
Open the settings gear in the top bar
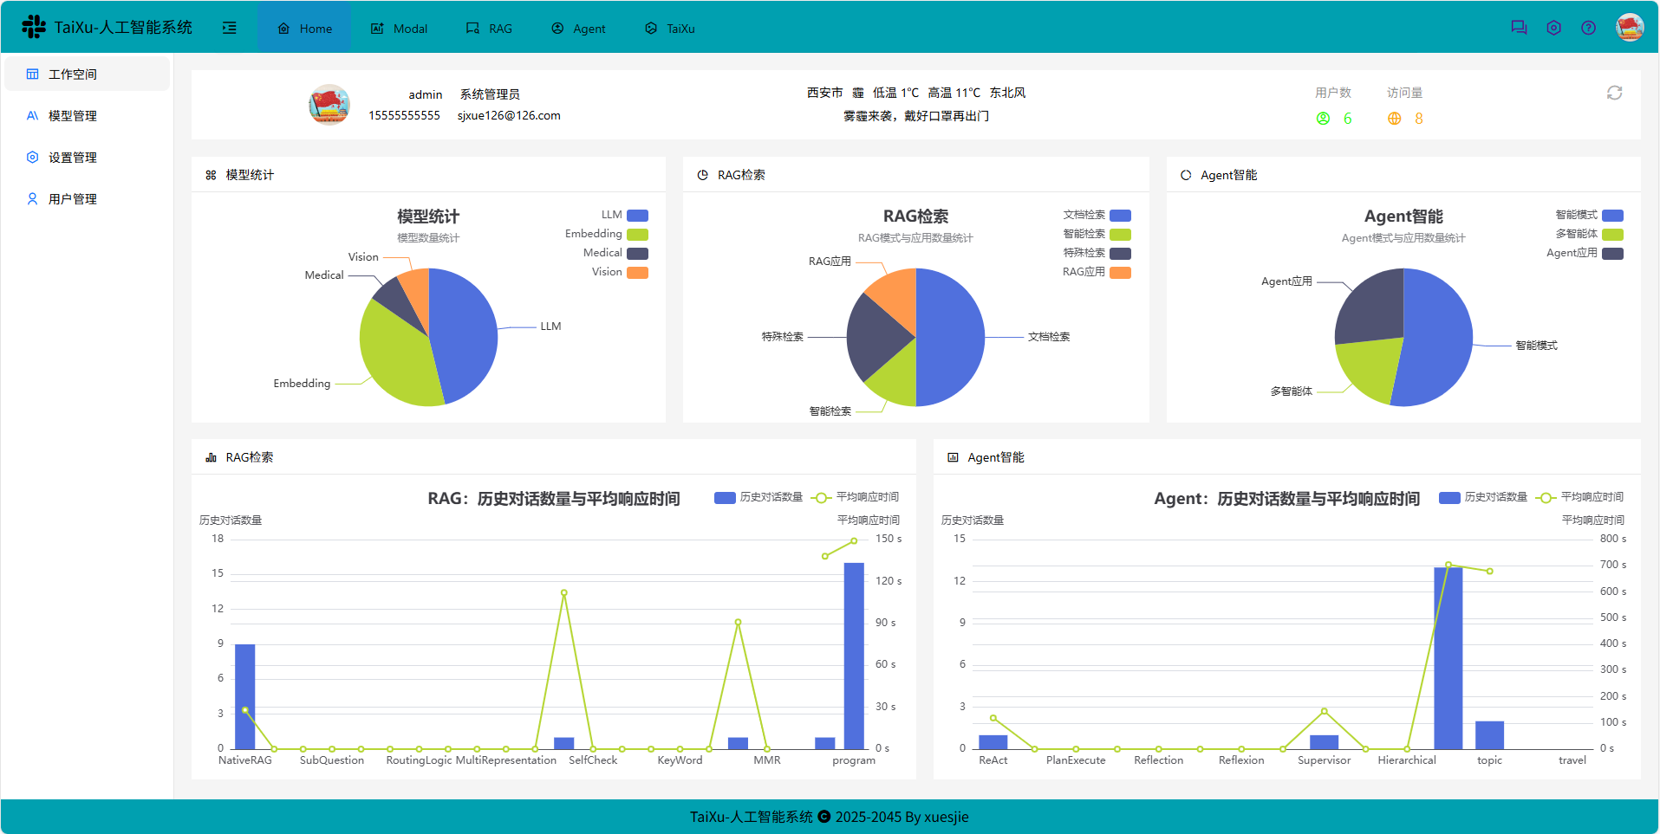1553,27
